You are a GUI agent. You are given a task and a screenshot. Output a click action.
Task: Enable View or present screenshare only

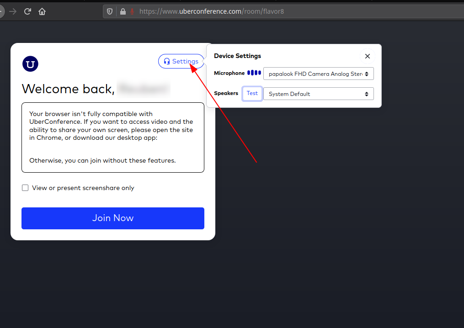pos(25,188)
